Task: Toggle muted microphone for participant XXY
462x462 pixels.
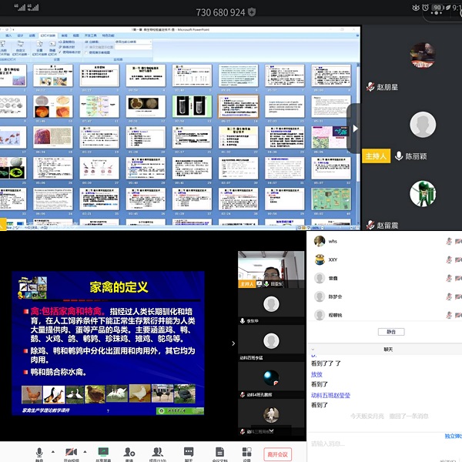Action: tap(449, 259)
